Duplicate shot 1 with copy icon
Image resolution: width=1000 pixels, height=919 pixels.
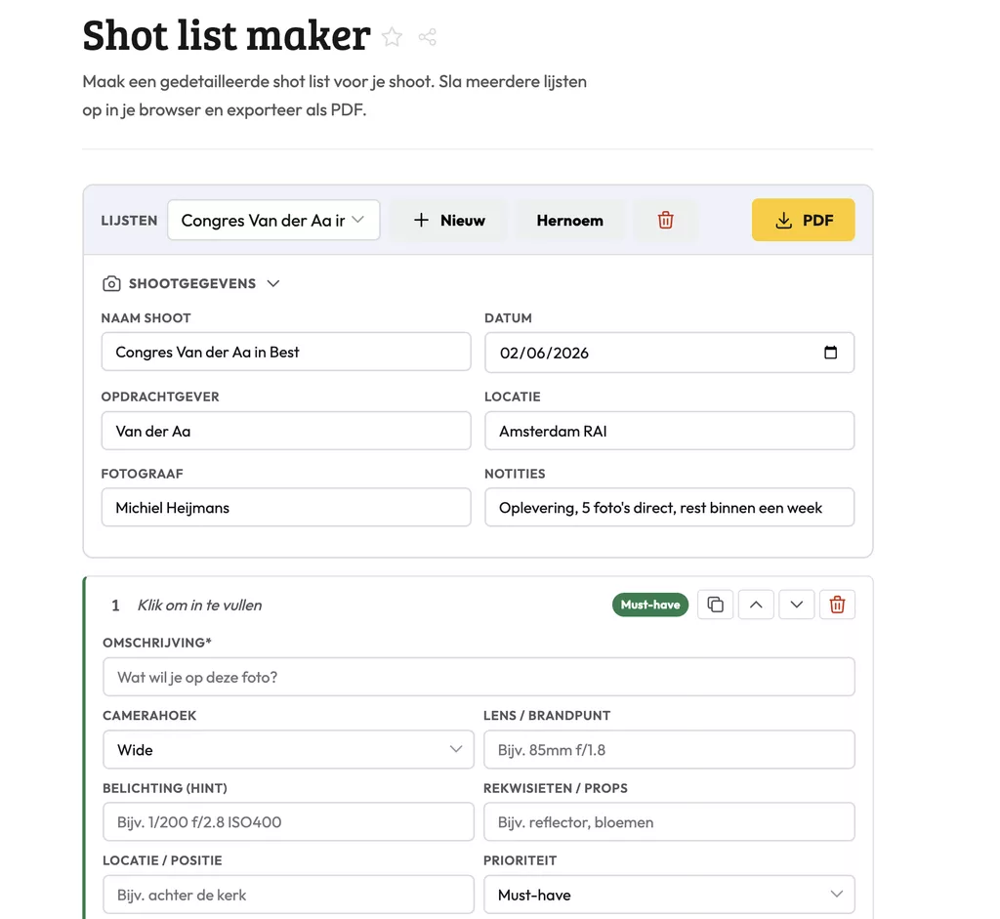coord(716,605)
